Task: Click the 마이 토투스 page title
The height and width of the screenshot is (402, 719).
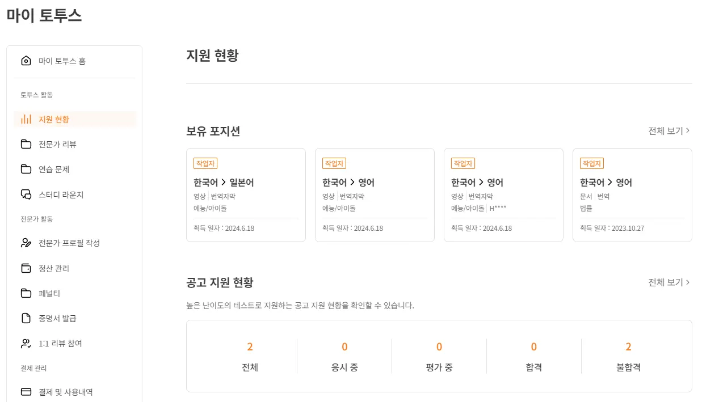Action: tap(44, 16)
